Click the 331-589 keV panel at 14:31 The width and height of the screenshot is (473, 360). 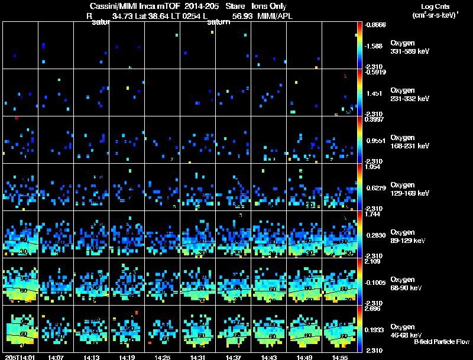(x=197, y=45)
